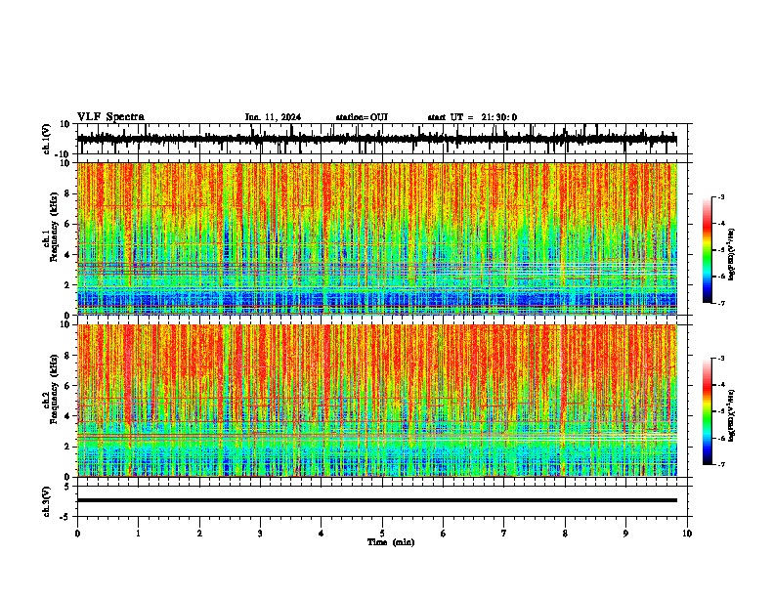Click the "8" tick on Time axis
Image resolution: width=774 pixels, height=598 pixels.
tap(565, 534)
